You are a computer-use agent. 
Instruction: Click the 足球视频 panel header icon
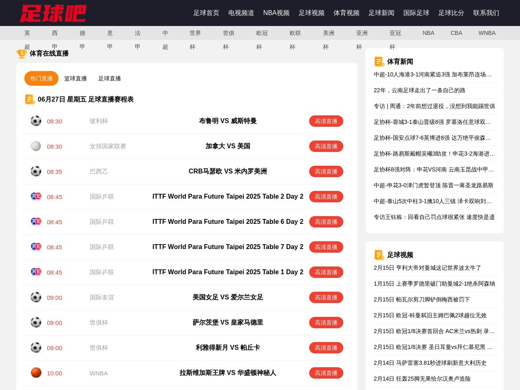click(379, 255)
